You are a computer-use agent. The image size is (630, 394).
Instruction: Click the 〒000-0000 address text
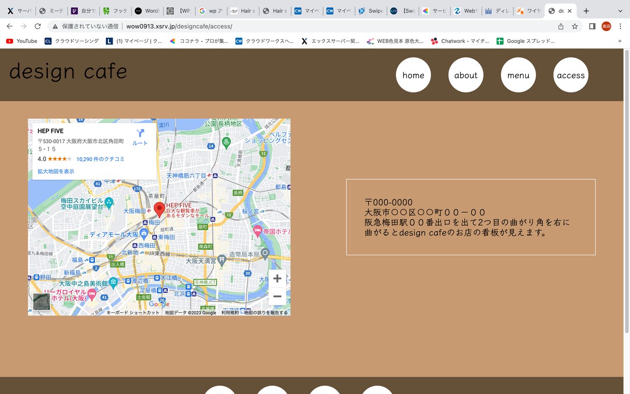[389, 202]
